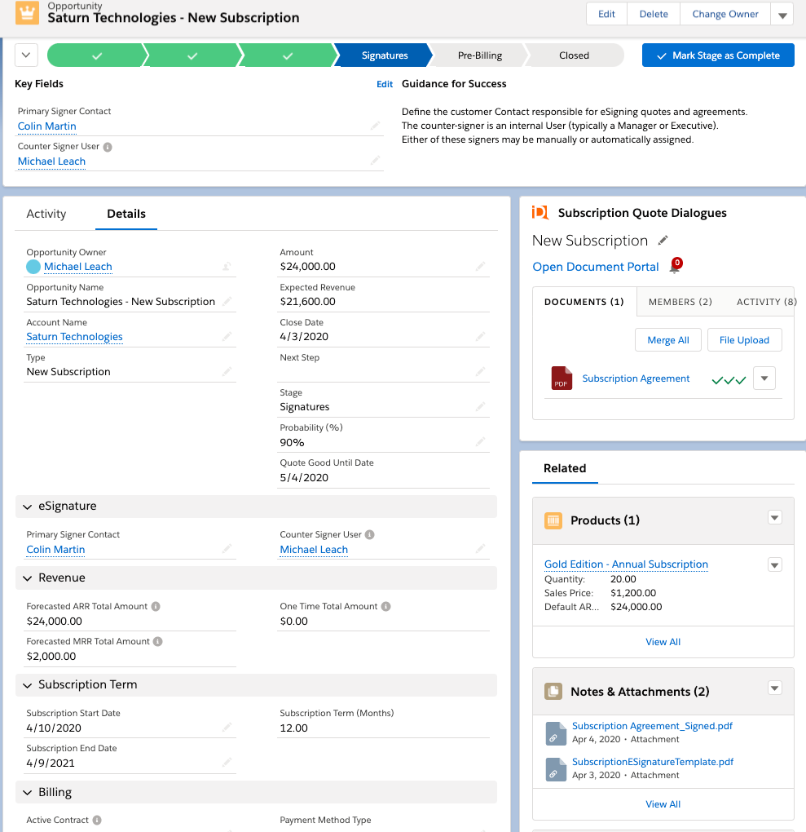This screenshot has height=832, width=806.
Task: Collapse the path details chevron
Action: coord(26,55)
